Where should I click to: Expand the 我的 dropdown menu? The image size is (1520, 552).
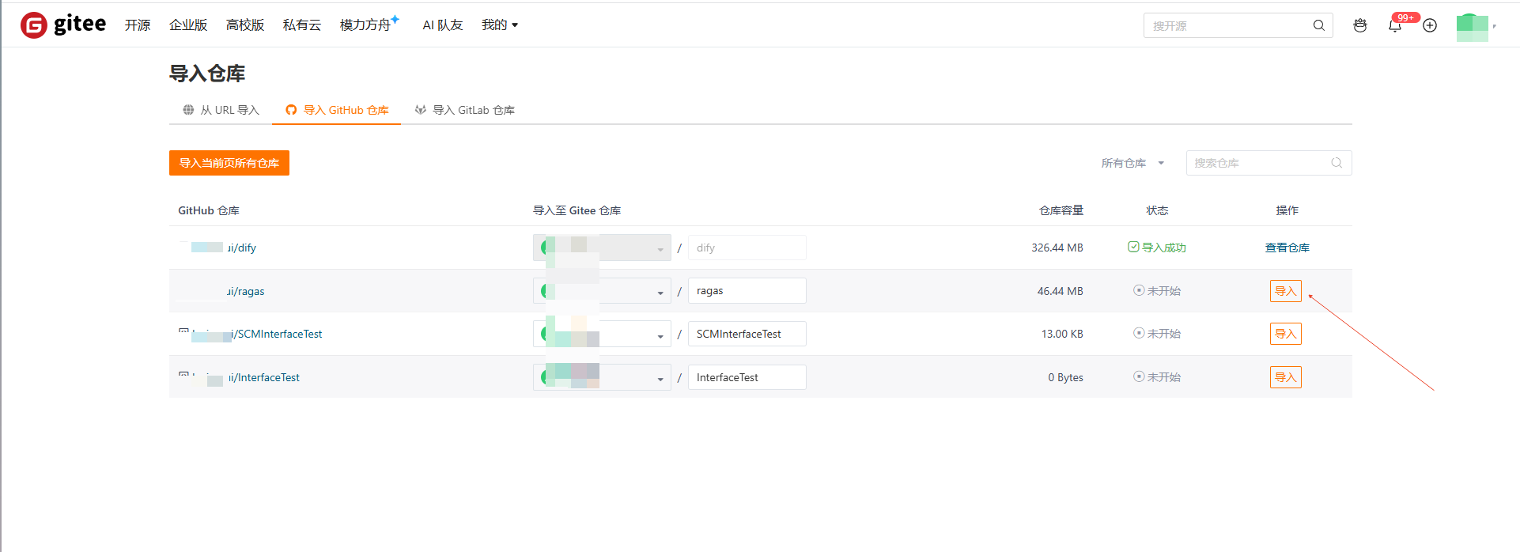(x=500, y=25)
